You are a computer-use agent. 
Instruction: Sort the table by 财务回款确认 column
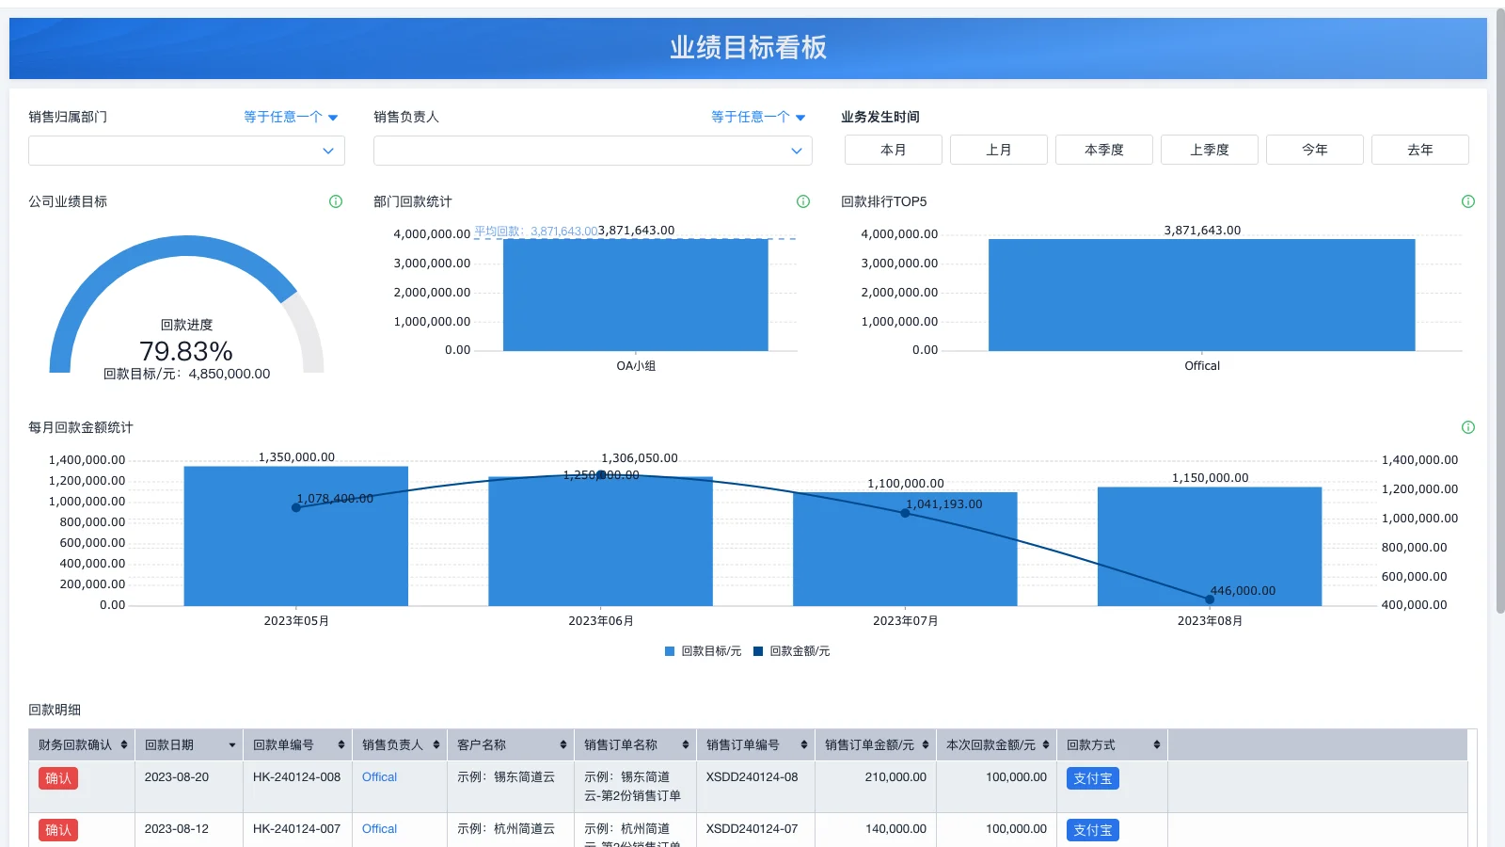124,743
